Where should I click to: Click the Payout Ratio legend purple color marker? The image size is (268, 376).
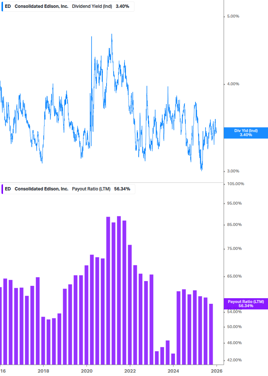[2, 189]
